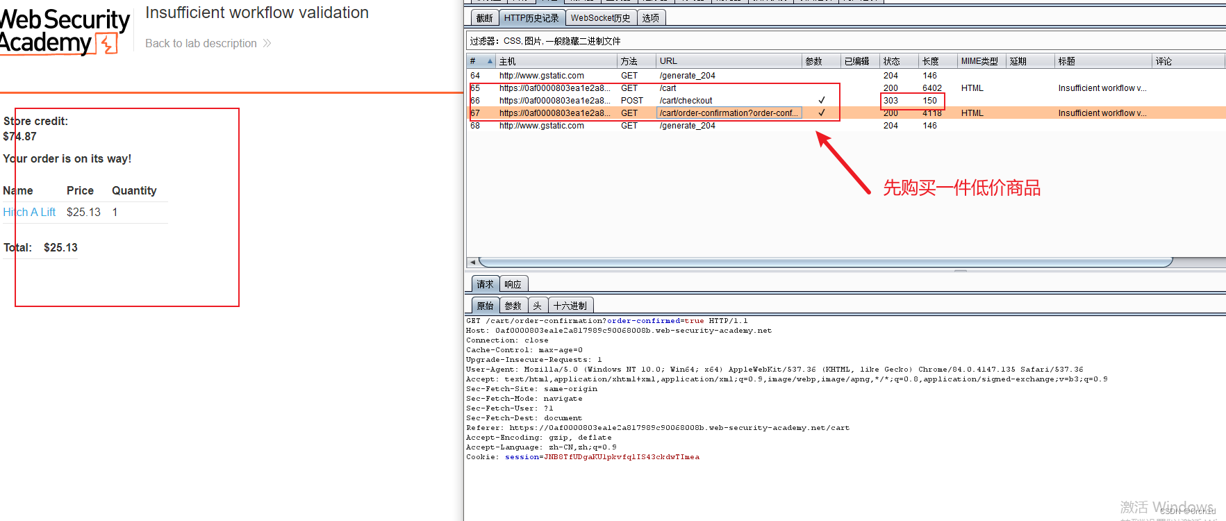The image size is (1226, 521).
Task: Sort by the 标题 column header
Action: click(1103, 61)
